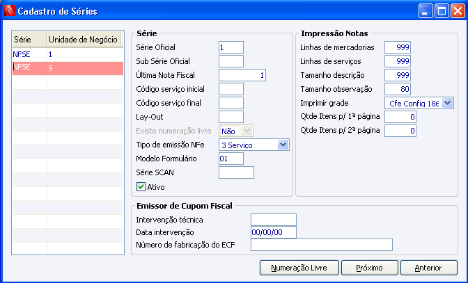Open the Tipo de emissão NFe dropdown
This screenshot has width=468, height=283.
254,145
